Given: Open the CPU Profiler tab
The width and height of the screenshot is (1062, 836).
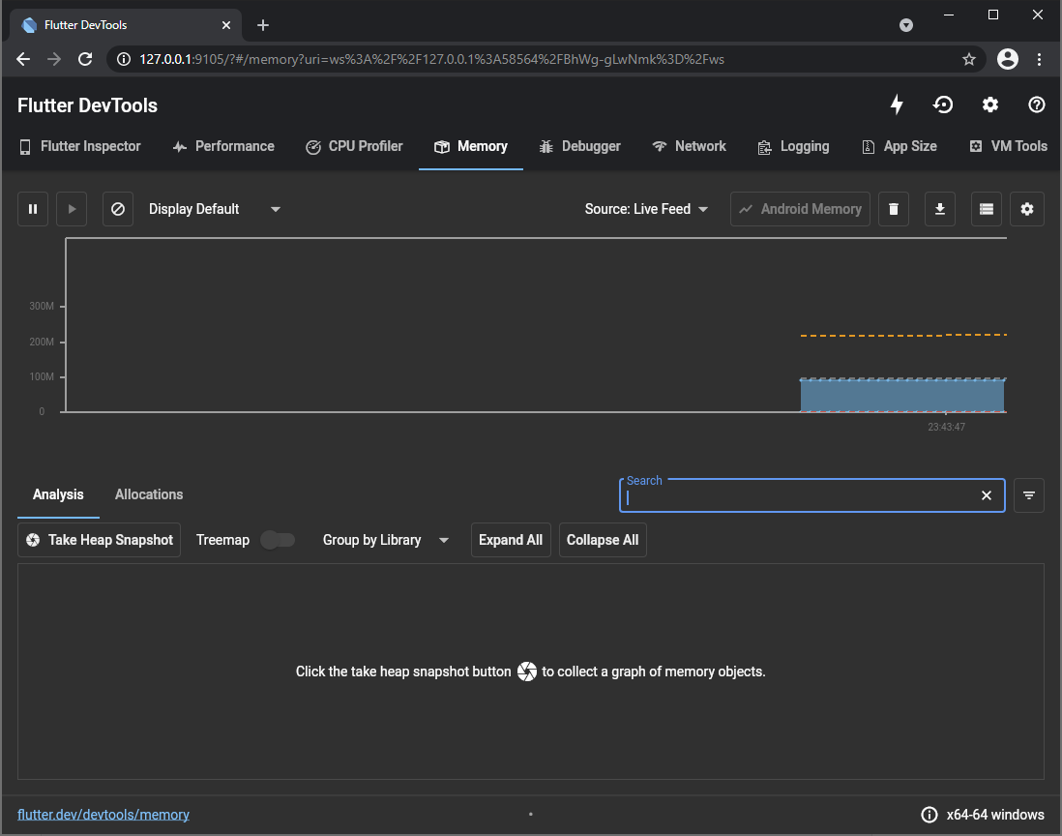Looking at the screenshot, I should click(x=354, y=146).
